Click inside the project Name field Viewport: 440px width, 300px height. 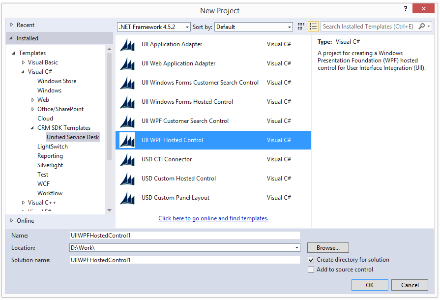pos(184,235)
